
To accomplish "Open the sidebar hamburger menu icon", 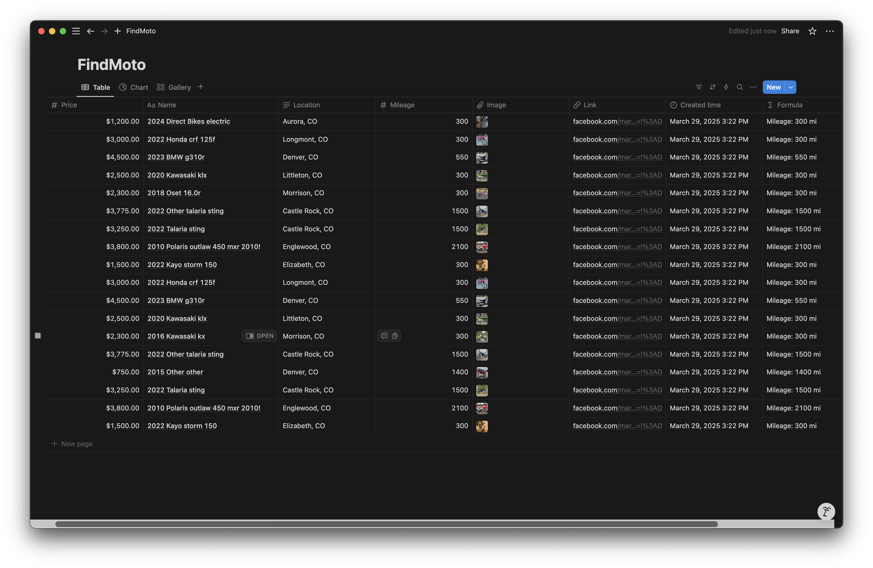I will coord(76,31).
